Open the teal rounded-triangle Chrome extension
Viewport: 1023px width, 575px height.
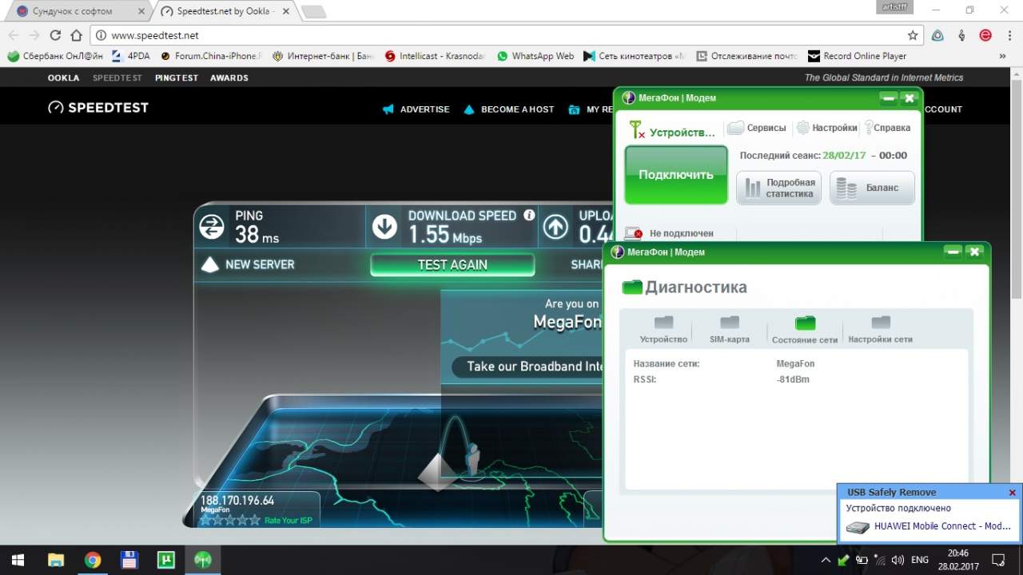pos(938,35)
